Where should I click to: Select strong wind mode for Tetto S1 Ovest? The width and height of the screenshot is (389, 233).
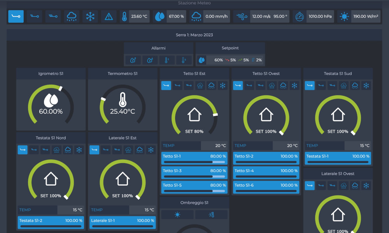[261, 86]
